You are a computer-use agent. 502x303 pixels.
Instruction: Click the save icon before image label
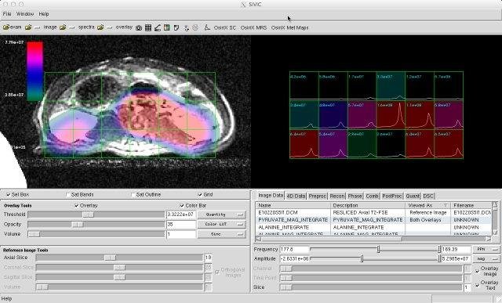37,28
